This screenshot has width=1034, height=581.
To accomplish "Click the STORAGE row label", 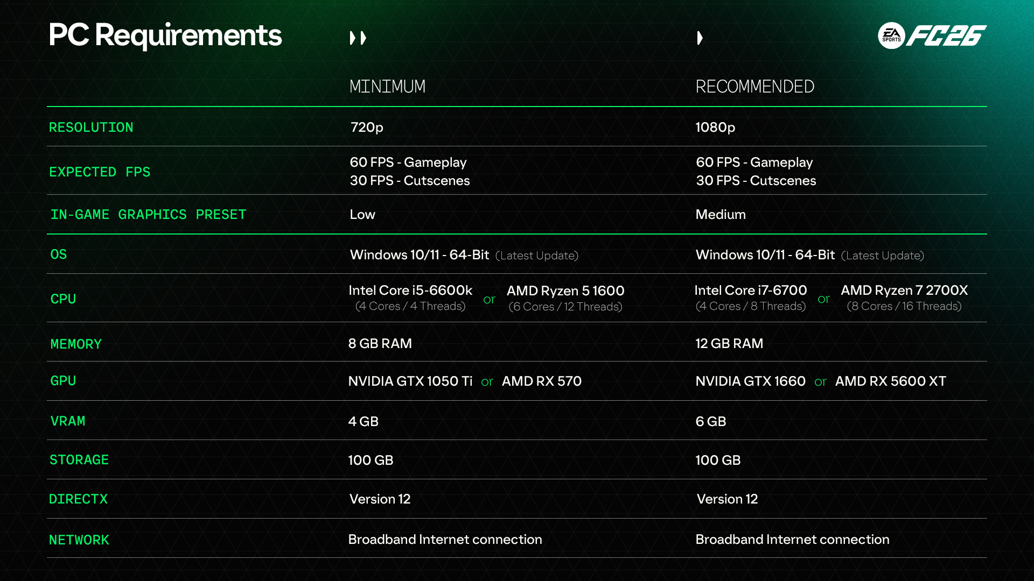I will 79,460.
